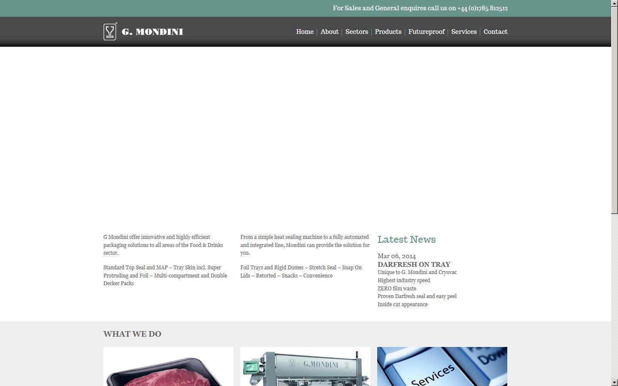Go to the About page
The height and width of the screenshot is (386, 618).
tap(329, 32)
